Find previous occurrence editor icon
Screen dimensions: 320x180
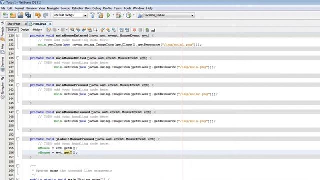click(x=78, y=30)
